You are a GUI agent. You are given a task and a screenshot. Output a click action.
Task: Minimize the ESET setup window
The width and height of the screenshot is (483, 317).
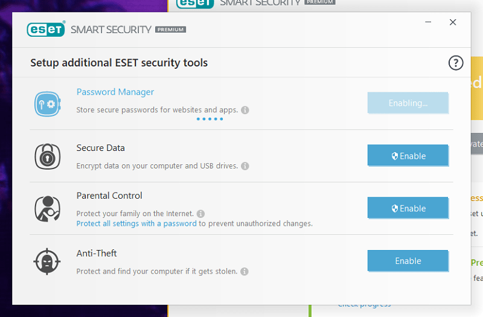(x=428, y=22)
